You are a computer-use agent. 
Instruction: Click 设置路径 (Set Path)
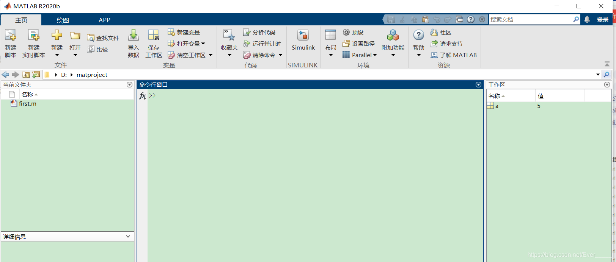coord(358,44)
